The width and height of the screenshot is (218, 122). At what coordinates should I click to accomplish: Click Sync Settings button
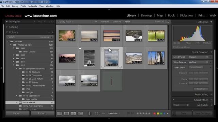pyautogui.click(x=203, y=114)
